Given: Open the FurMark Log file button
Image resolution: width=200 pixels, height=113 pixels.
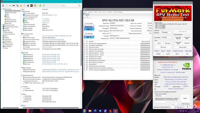Looking at the screenshot, I should tap(168, 54).
